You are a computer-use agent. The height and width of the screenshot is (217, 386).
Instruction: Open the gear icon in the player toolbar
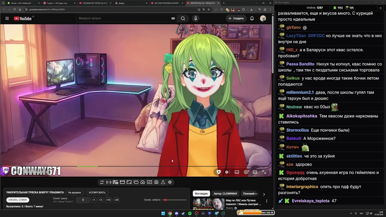coord(170,182)
